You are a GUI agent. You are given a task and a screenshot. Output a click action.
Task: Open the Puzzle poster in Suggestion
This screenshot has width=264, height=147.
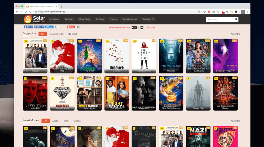pyautogui.click(x=35, y=56)
